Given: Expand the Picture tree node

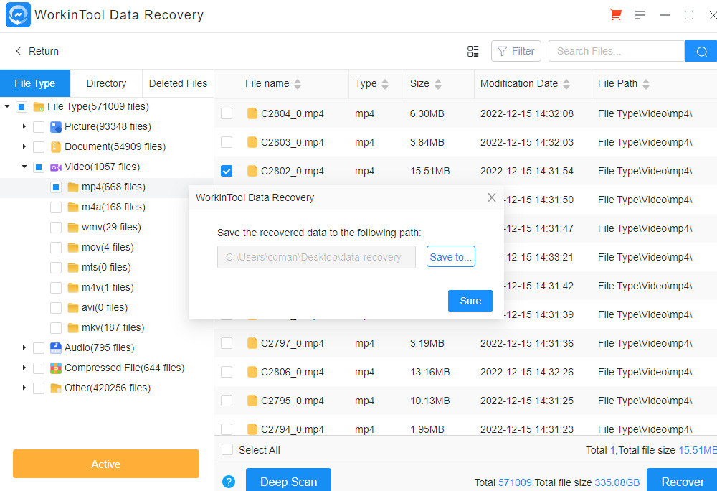Looking at the screenshot, I should [24, 127].
